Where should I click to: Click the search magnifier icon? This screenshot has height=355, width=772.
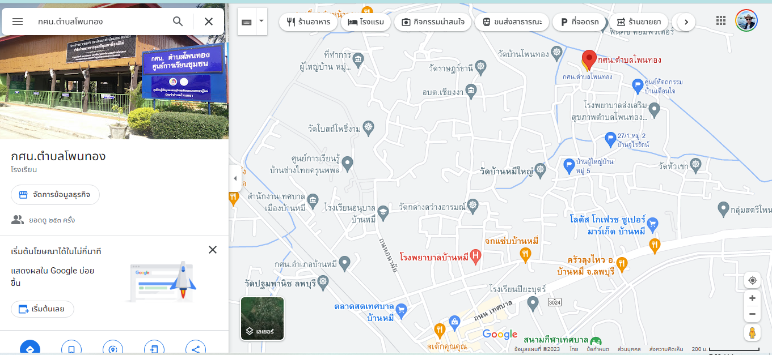[x=178, y=22]
